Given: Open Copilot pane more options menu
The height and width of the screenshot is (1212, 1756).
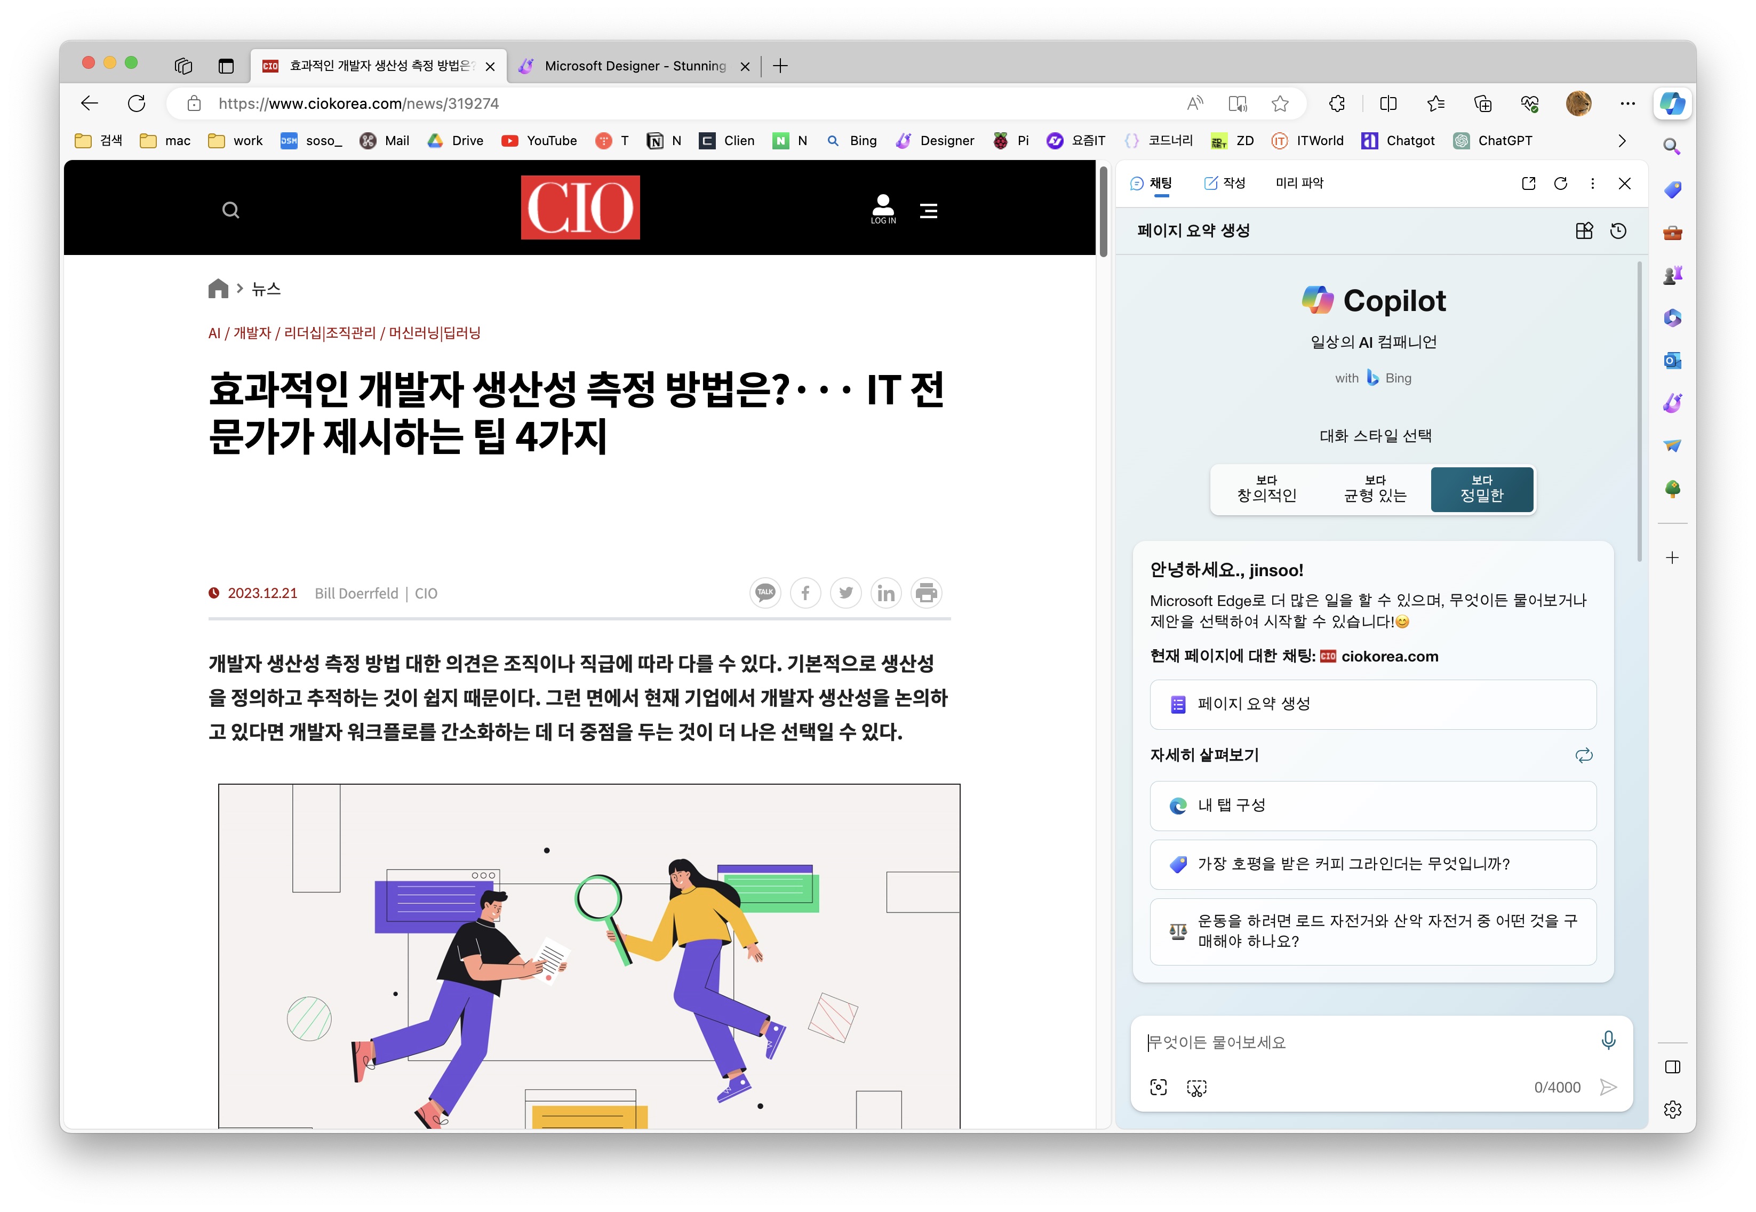Looking at the screenshot, I should tap(1592, 183).
